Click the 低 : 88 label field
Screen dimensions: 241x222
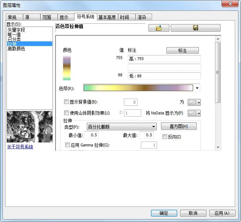164,76
